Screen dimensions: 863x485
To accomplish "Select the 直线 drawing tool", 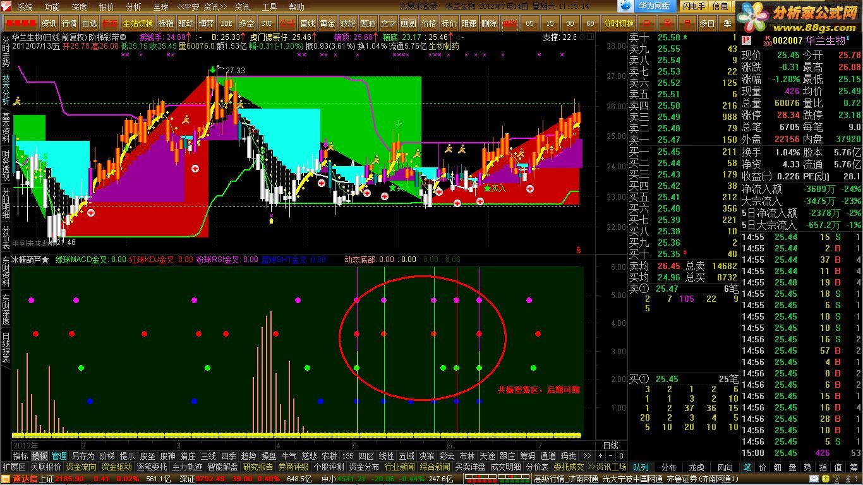I will (307, 23).
